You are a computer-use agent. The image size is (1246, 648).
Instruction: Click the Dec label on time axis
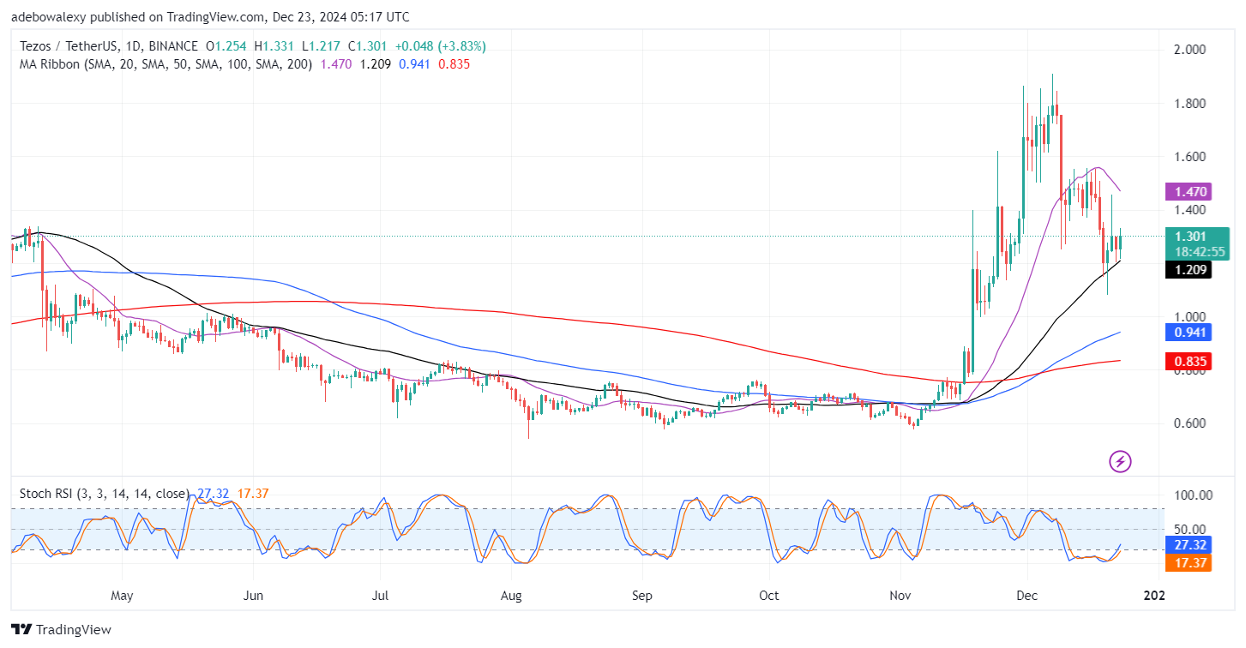1026,595
